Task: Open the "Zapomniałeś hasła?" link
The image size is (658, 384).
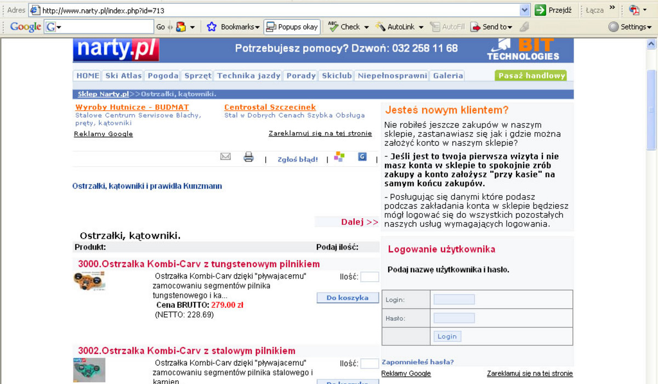Action: coord(418,362)
